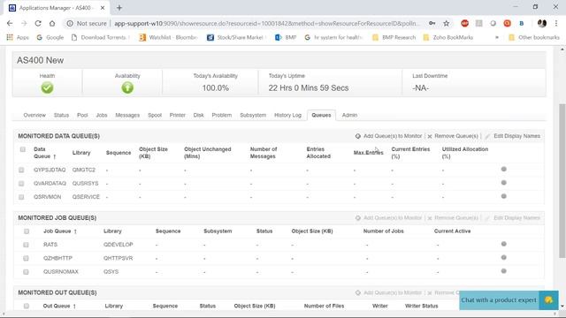This screenshot has width=566, height=318.
Task: Open the Admin tab
Action: 350,115
